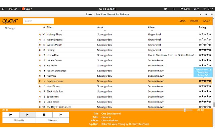
Task: Open the Places menu in the top bar
Action: (x=13, y=9)
